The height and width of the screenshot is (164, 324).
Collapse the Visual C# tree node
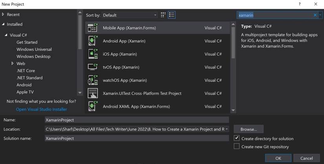pyautogui.click(x=6, y=35)
